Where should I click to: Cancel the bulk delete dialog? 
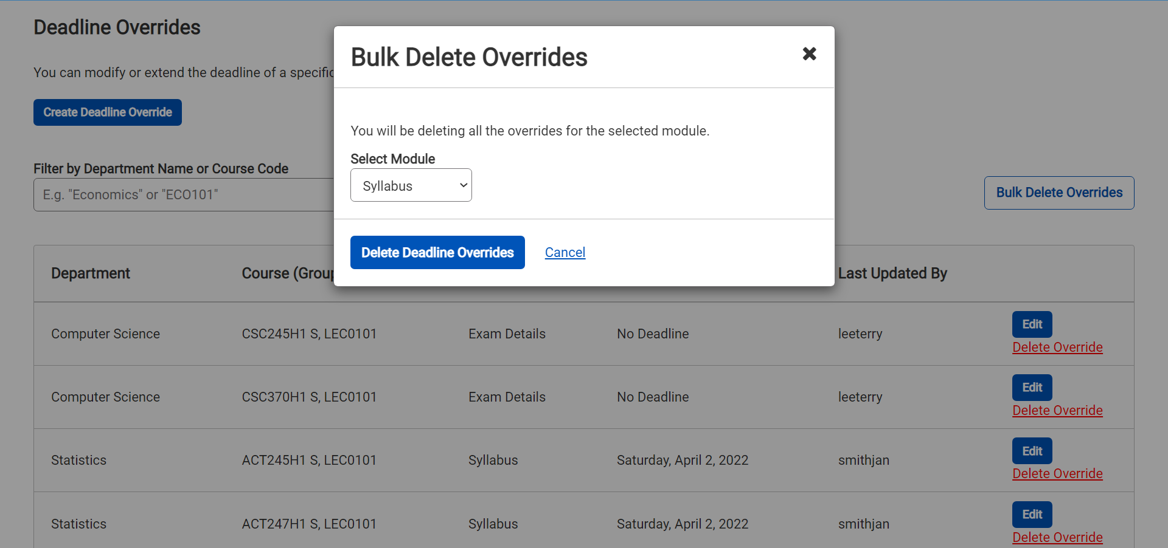click(565, 252)
